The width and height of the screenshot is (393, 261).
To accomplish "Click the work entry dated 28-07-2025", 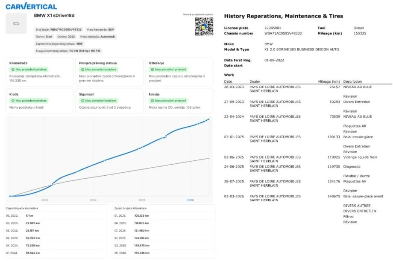I will (308, 186).
